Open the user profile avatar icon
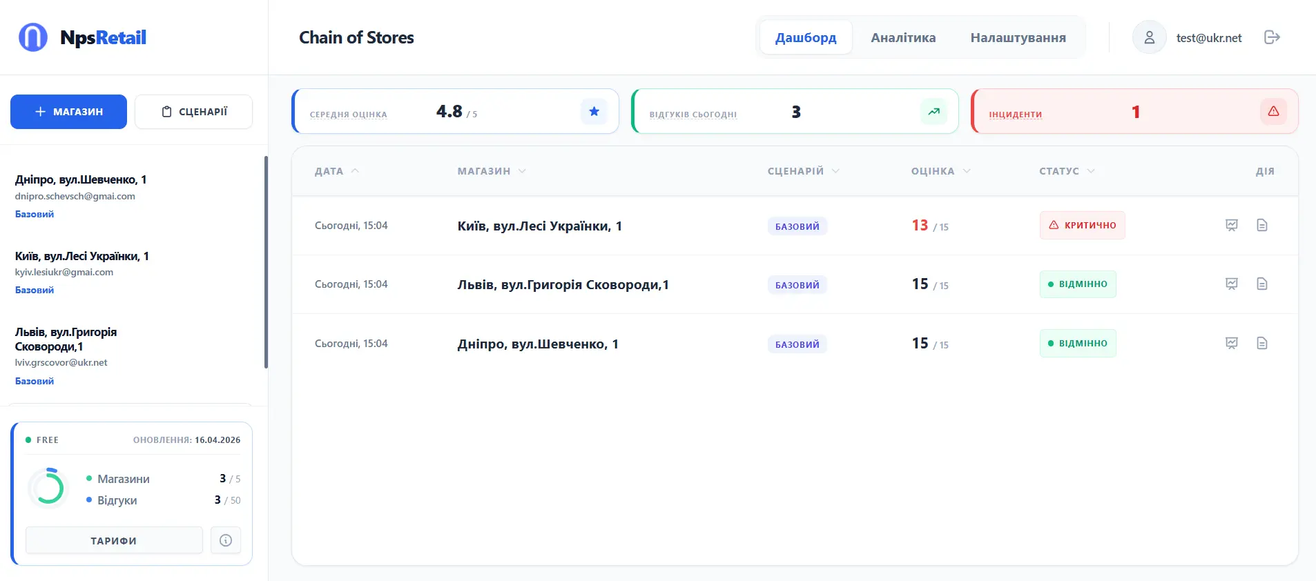This screenshot has height=581, width=1316. [x=1149, y=37]
